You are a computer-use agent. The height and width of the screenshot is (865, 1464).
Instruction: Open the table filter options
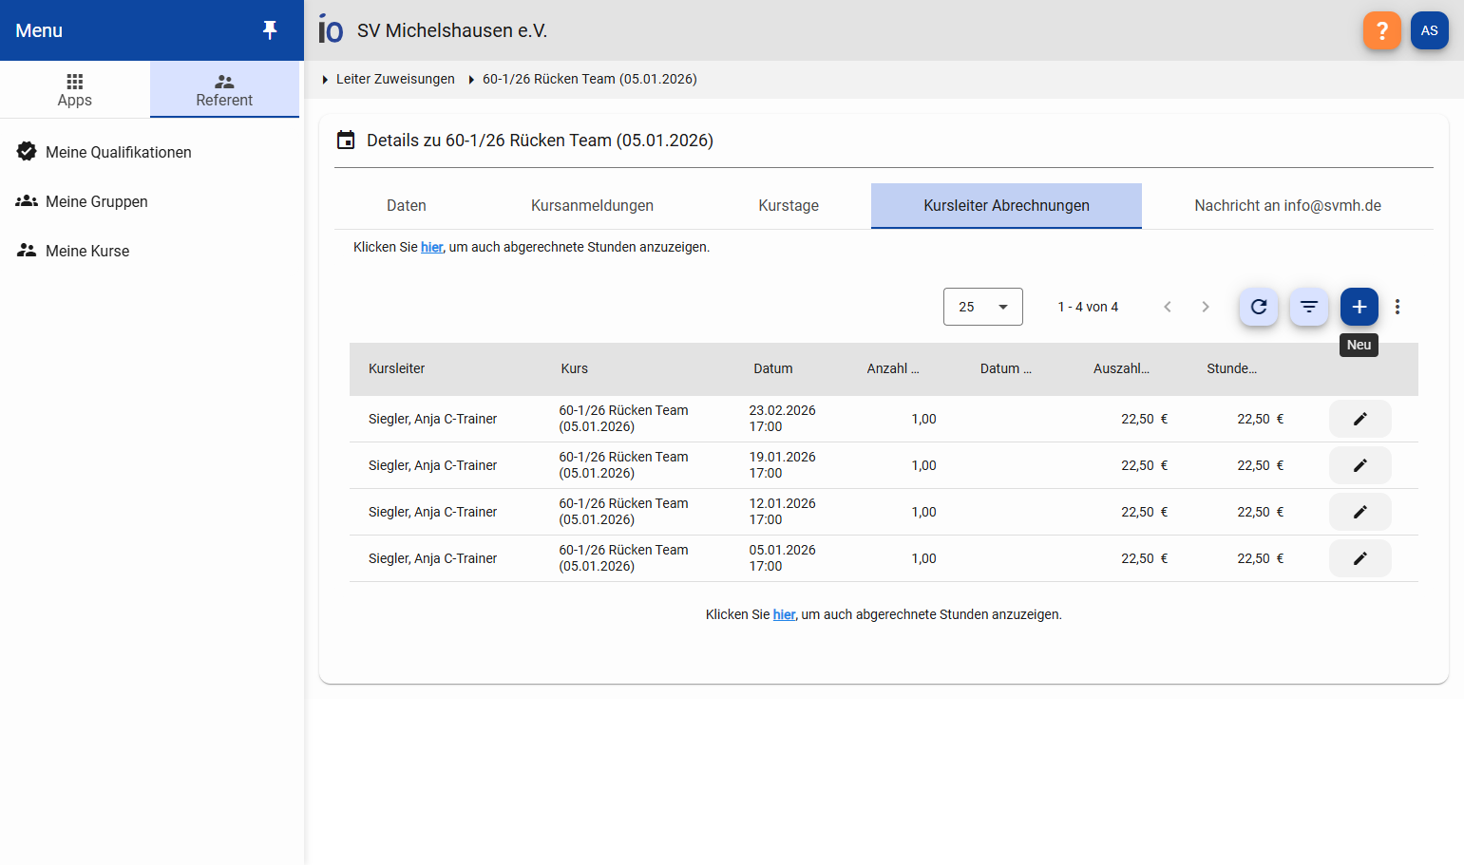tap(1309, 307)
